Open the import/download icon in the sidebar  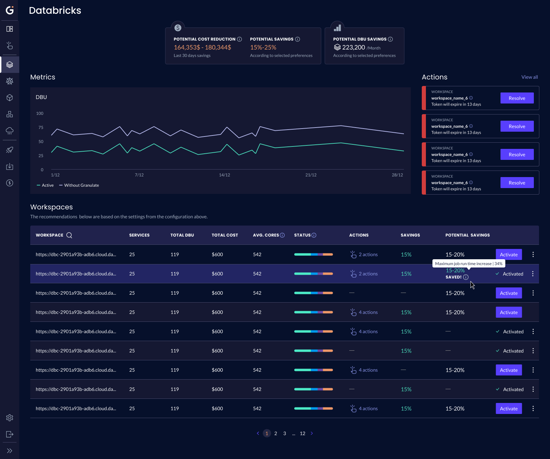[x=9, y=166]
